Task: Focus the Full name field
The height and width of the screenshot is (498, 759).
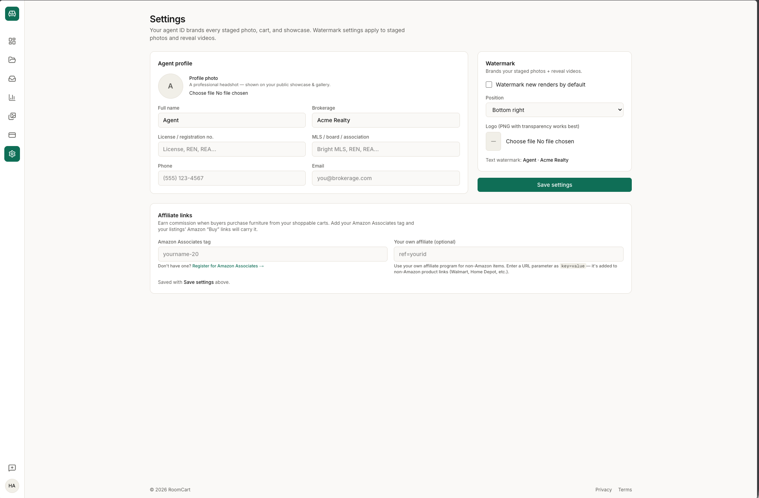Action: [232, 120]
